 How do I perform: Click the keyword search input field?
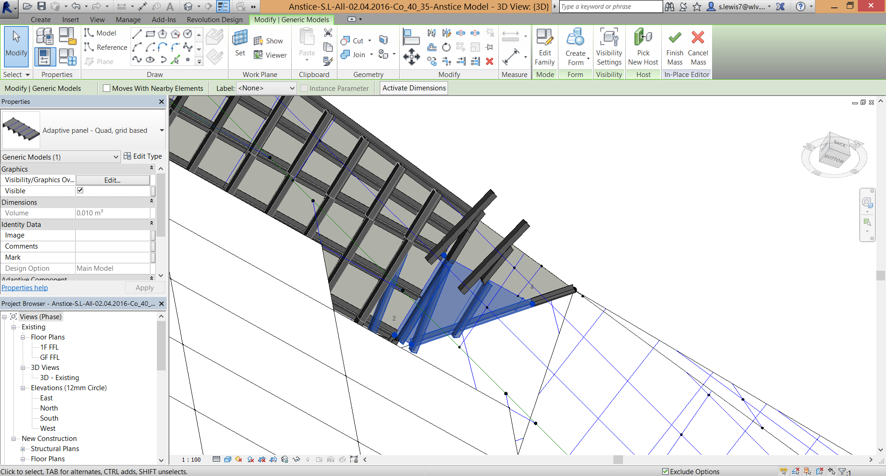(x=610, y=6)
